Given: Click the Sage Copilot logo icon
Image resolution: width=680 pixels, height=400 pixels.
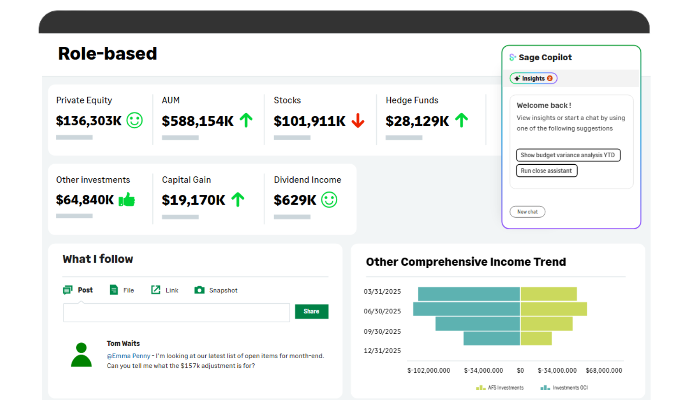Looking at the screenshot, I should (x=512, y=57).
